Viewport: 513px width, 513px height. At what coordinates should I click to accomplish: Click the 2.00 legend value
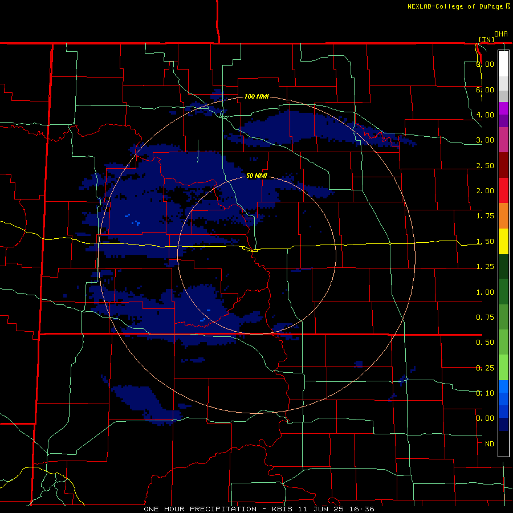tap(485, 191)
